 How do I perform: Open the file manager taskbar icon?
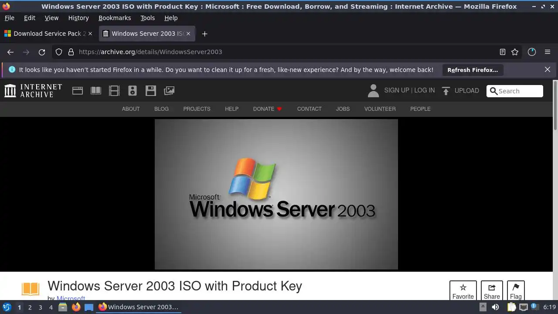[63, 307]
